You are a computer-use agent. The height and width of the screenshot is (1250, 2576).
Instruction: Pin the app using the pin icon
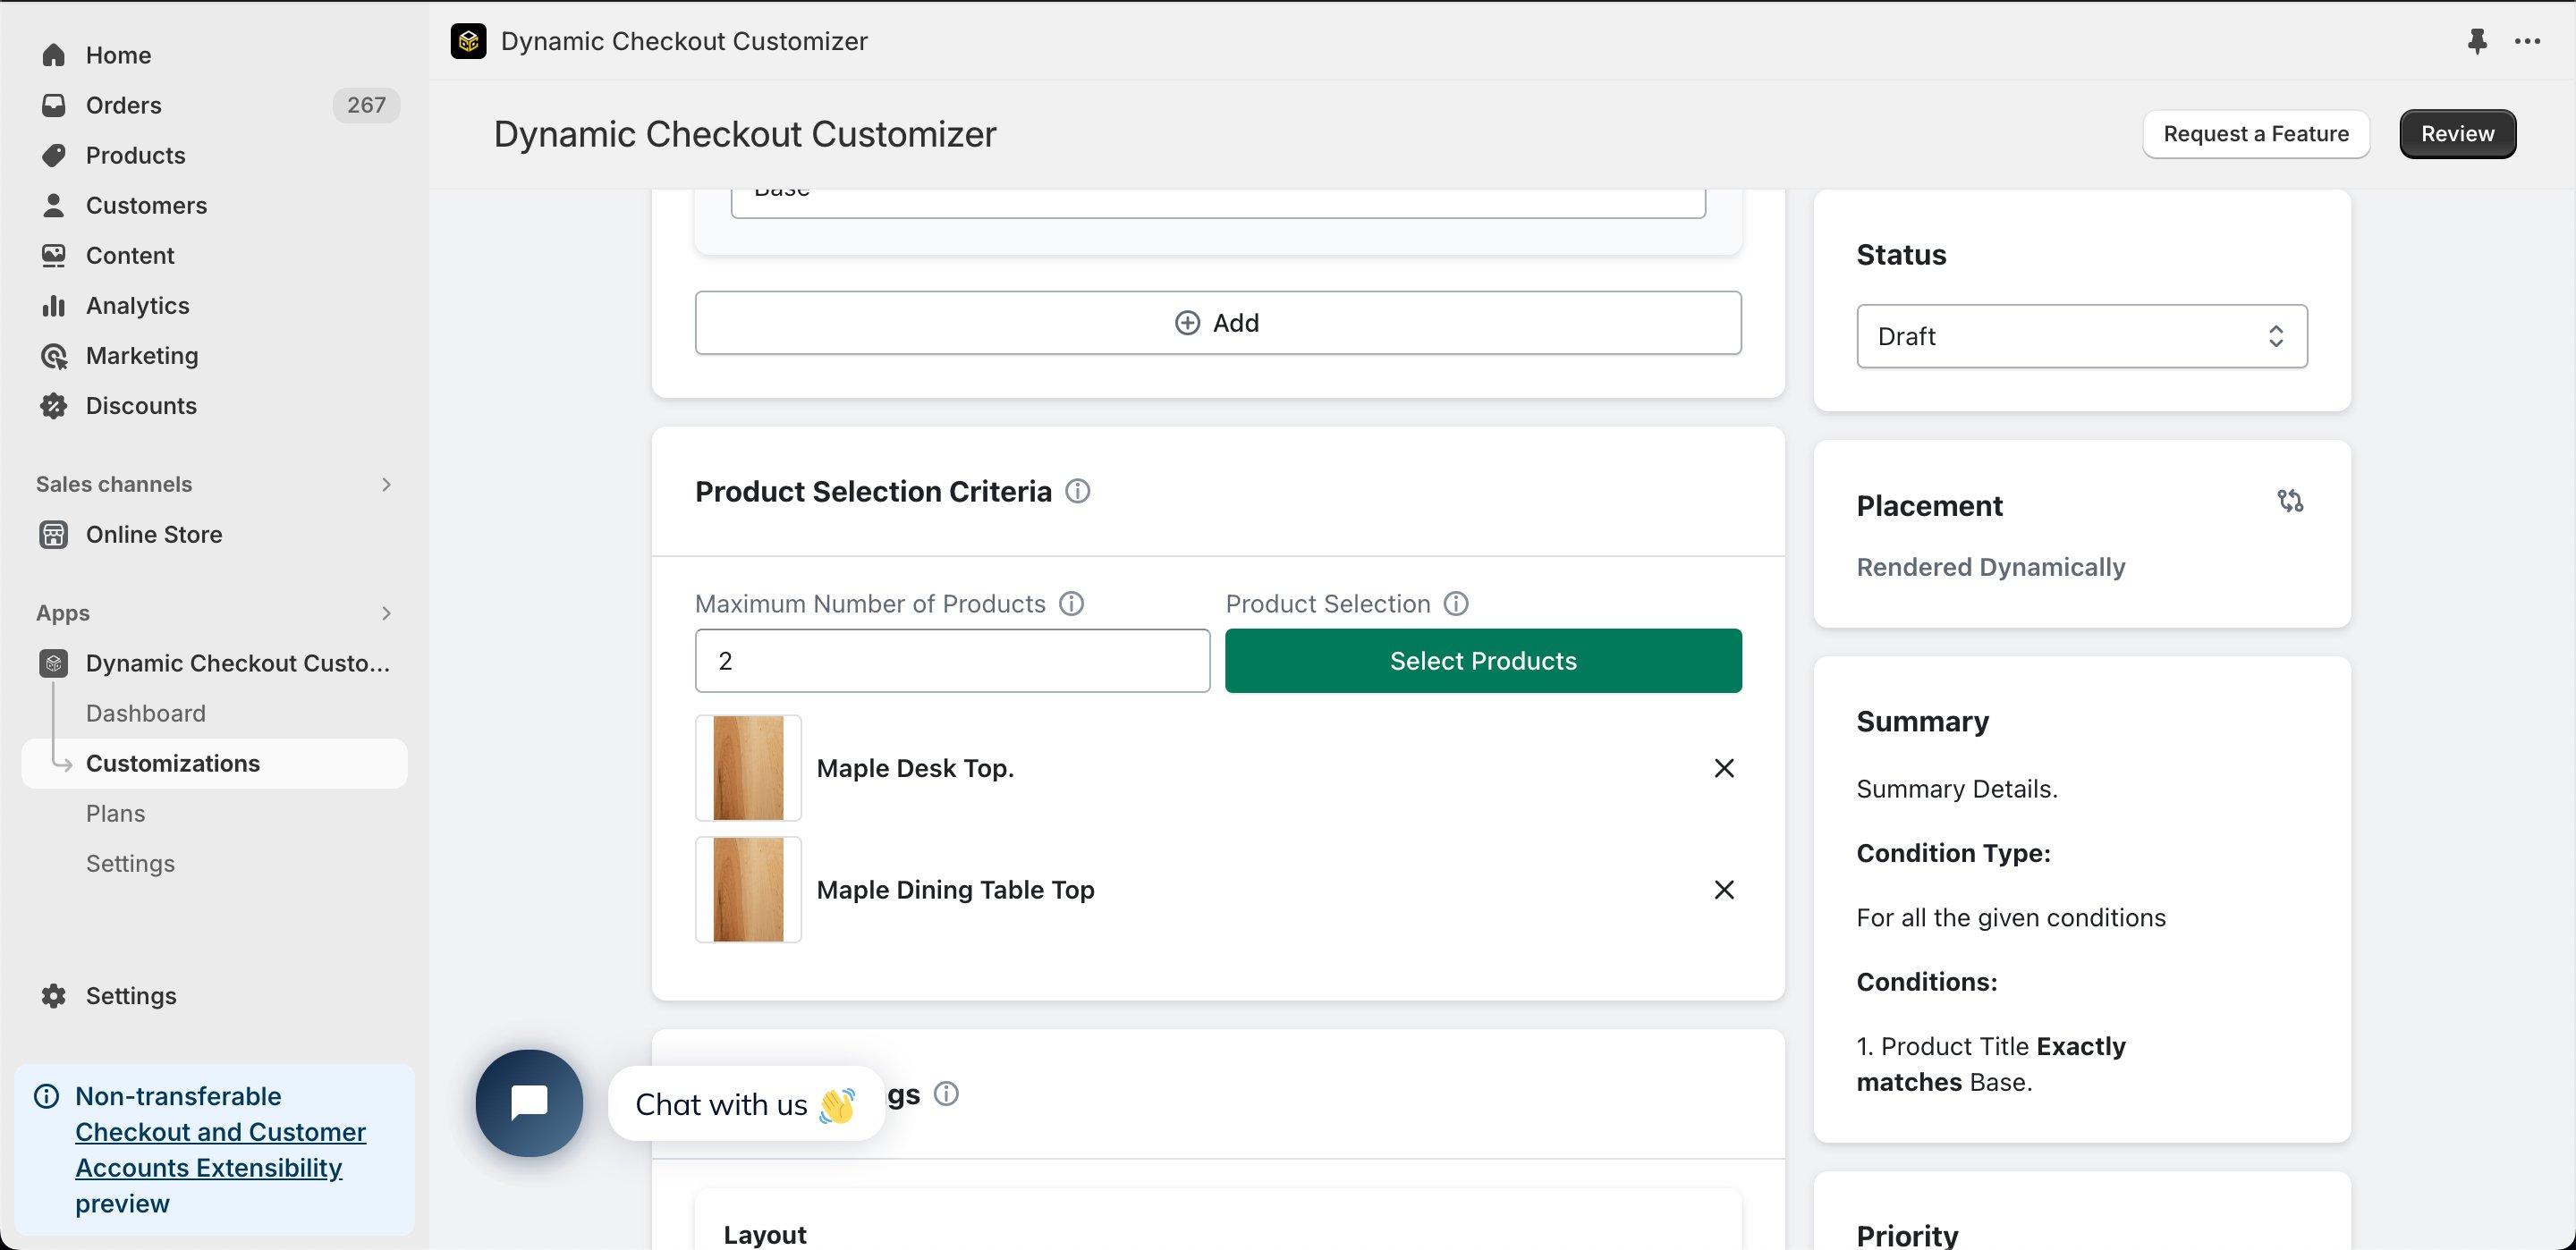point(2477,41)
